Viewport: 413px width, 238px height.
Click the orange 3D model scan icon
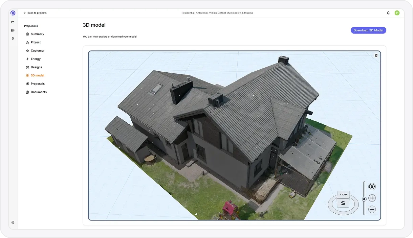[27, 75]
